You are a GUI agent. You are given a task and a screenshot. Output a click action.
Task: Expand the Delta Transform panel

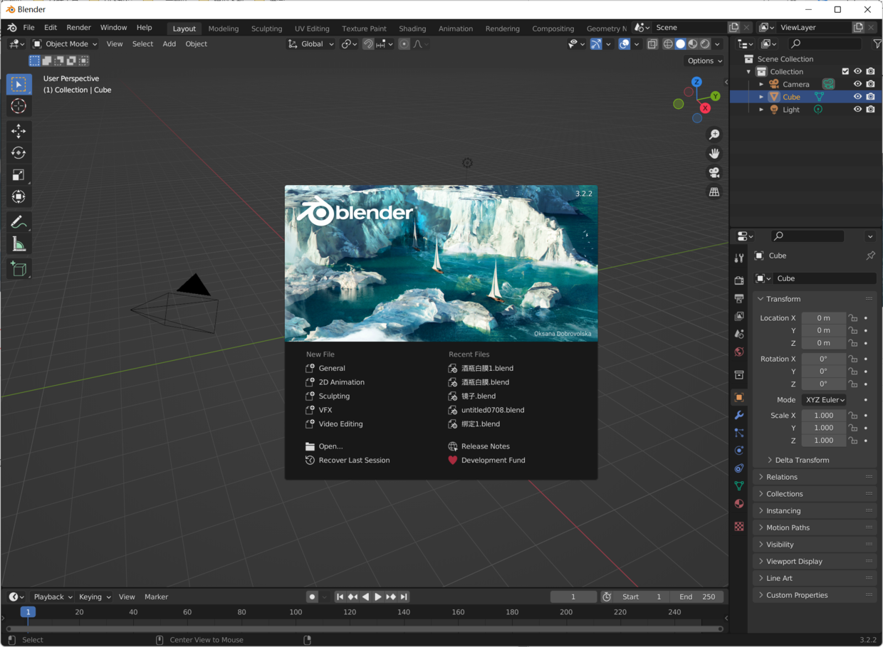802,460
